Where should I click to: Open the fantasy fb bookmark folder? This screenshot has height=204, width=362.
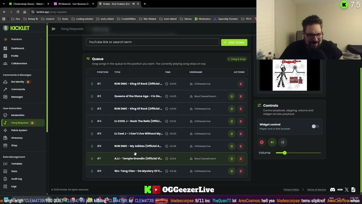pyautogui.click(x=31, y=19)
